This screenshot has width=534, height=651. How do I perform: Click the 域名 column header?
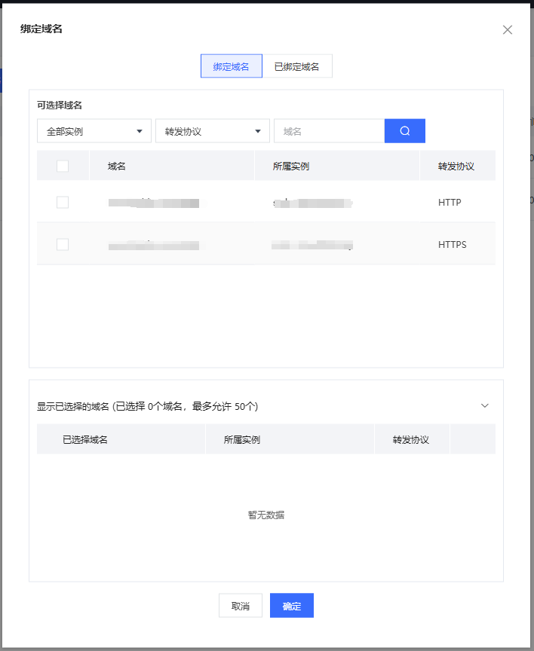coord(117,166)
